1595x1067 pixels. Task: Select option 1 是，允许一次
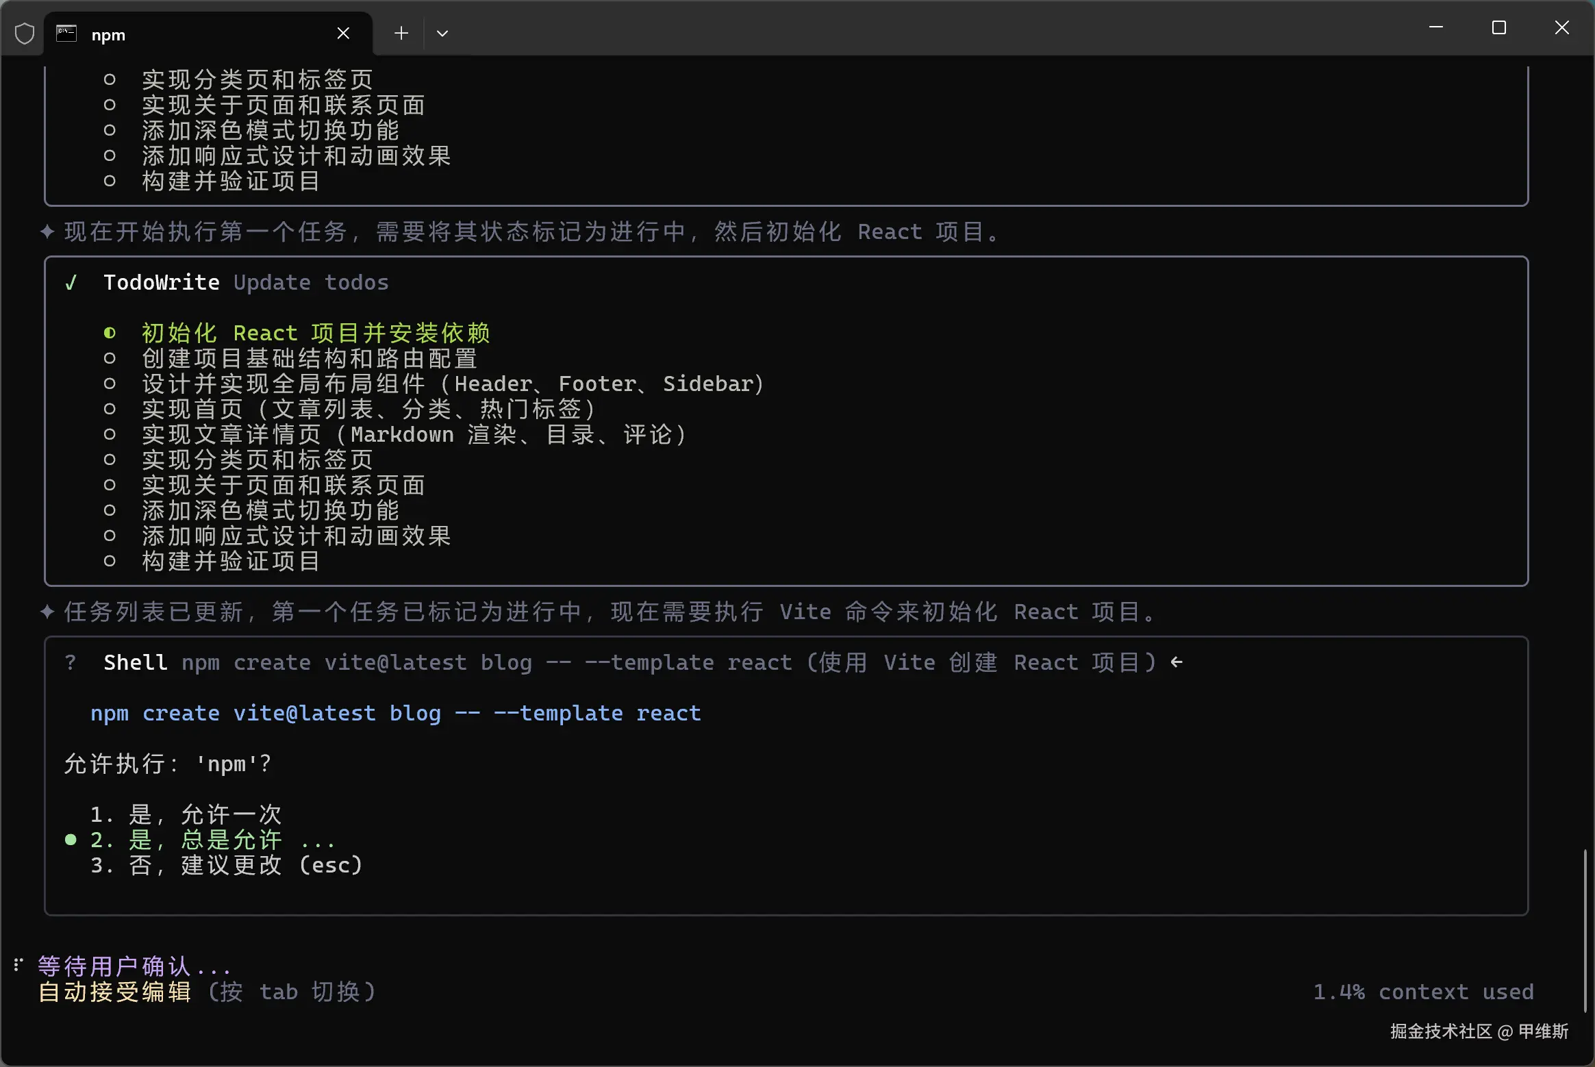pos(186,814)
